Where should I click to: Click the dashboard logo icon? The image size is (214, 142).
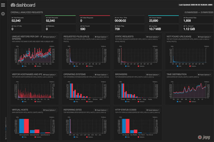(13, 5)
